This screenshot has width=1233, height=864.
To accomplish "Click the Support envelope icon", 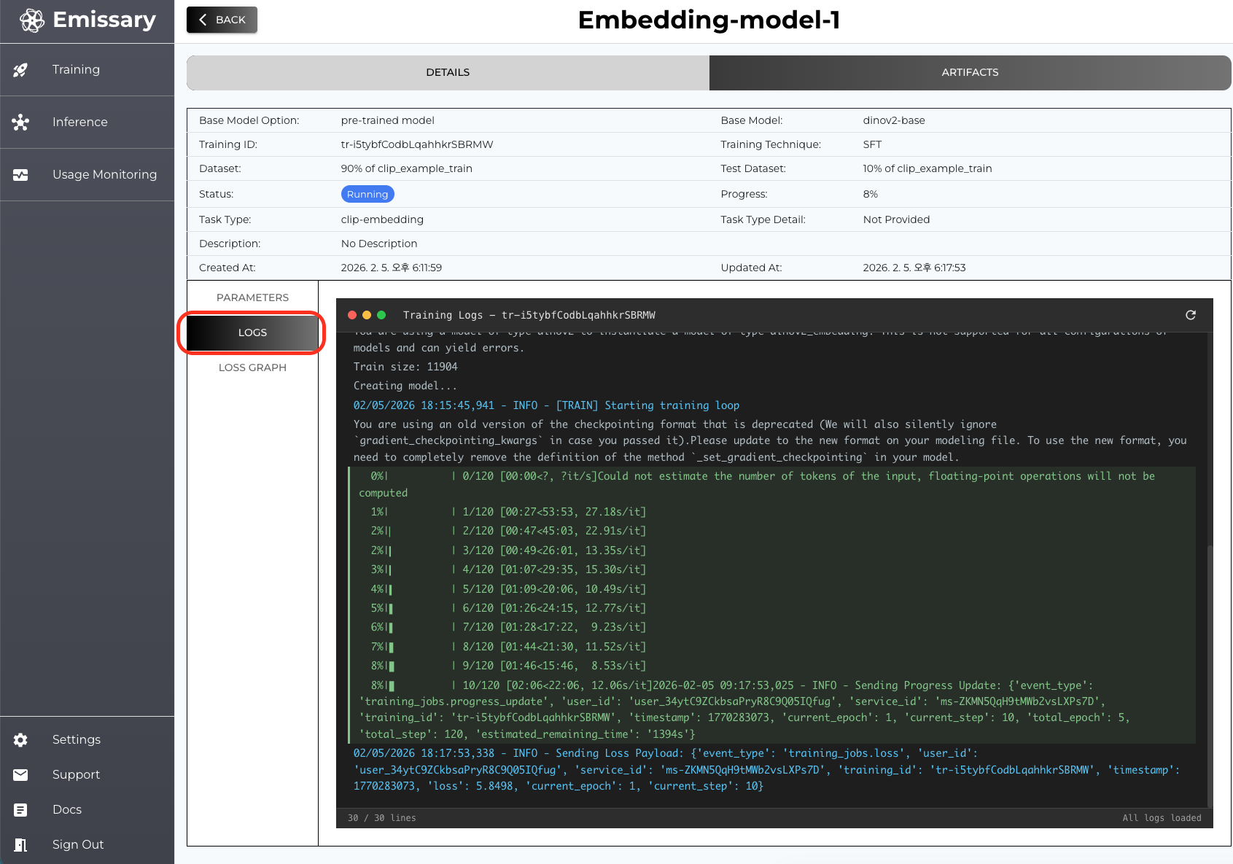I will tap(20, 774).
